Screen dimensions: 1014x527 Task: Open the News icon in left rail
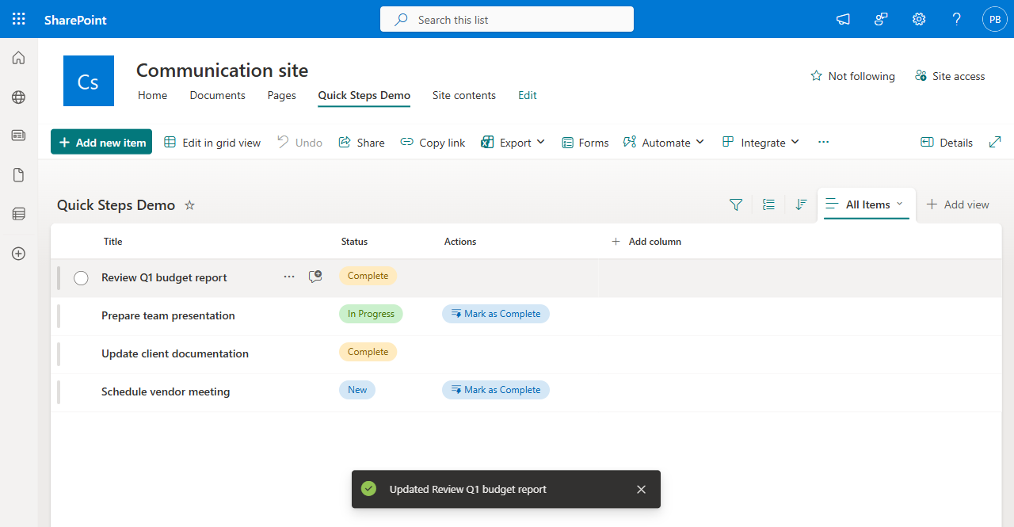[18, 136]
